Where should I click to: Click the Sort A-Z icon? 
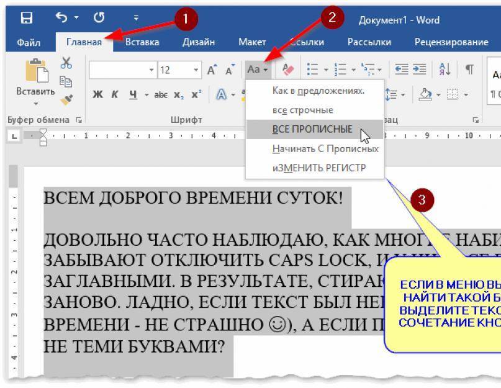click(445, 70)
